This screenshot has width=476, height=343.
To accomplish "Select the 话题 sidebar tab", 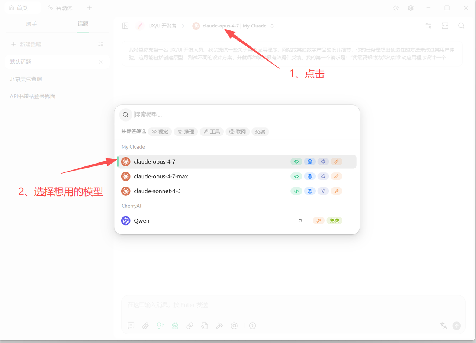I will click(83, 24).
